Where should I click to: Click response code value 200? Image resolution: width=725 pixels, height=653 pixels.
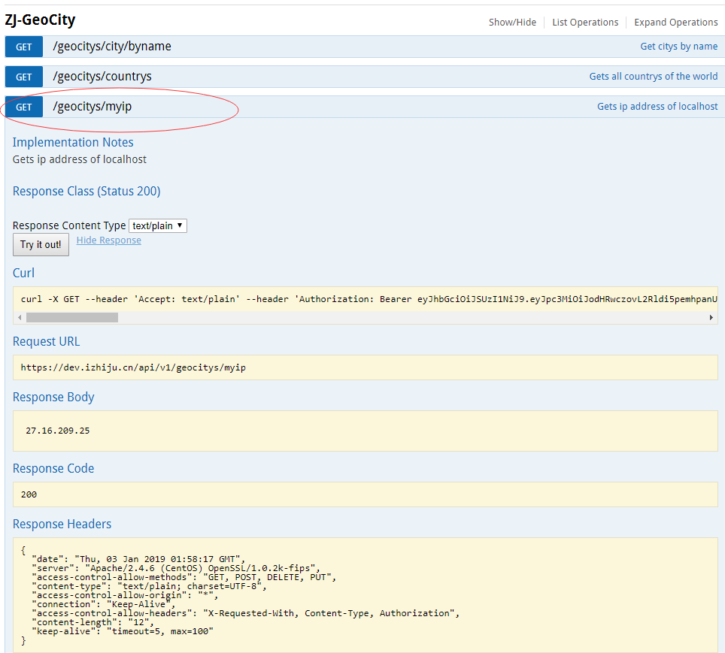pyautogui.click(x=29, y=494)
